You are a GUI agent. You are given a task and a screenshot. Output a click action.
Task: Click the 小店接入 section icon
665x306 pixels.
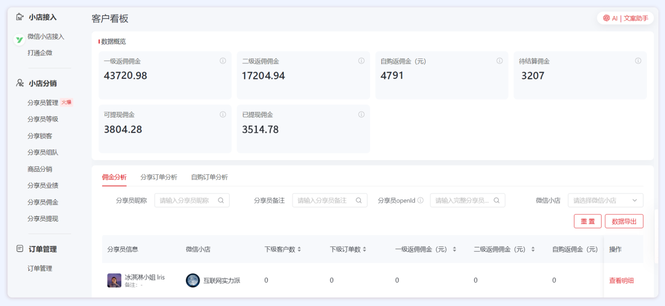tap(19, 17)
